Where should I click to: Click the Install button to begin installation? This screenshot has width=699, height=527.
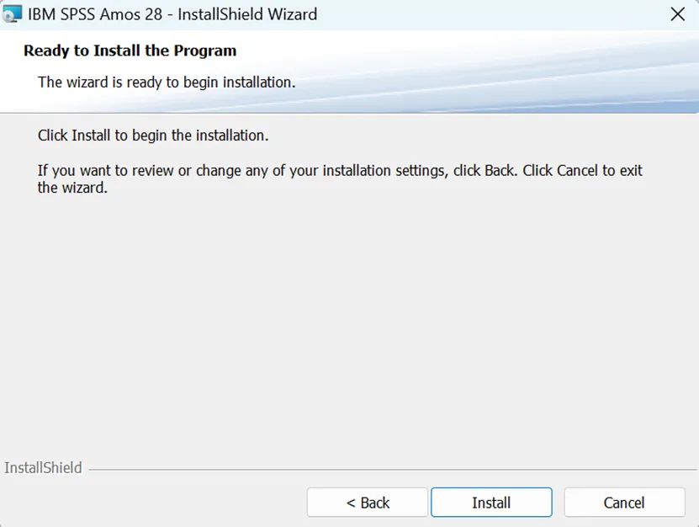tap(491, 503)
